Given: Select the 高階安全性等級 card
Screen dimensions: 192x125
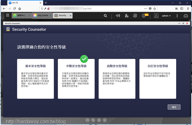Looking at the screenshot, I should pos(117,79).
